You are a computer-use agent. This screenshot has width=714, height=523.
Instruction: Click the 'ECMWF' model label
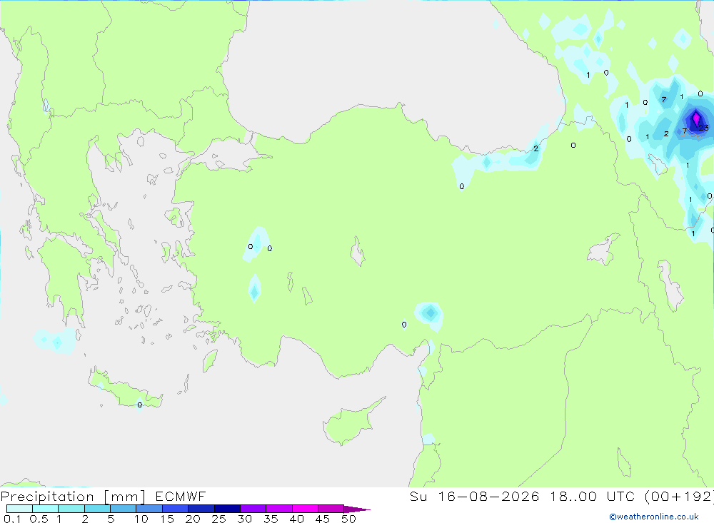[181, 497]
